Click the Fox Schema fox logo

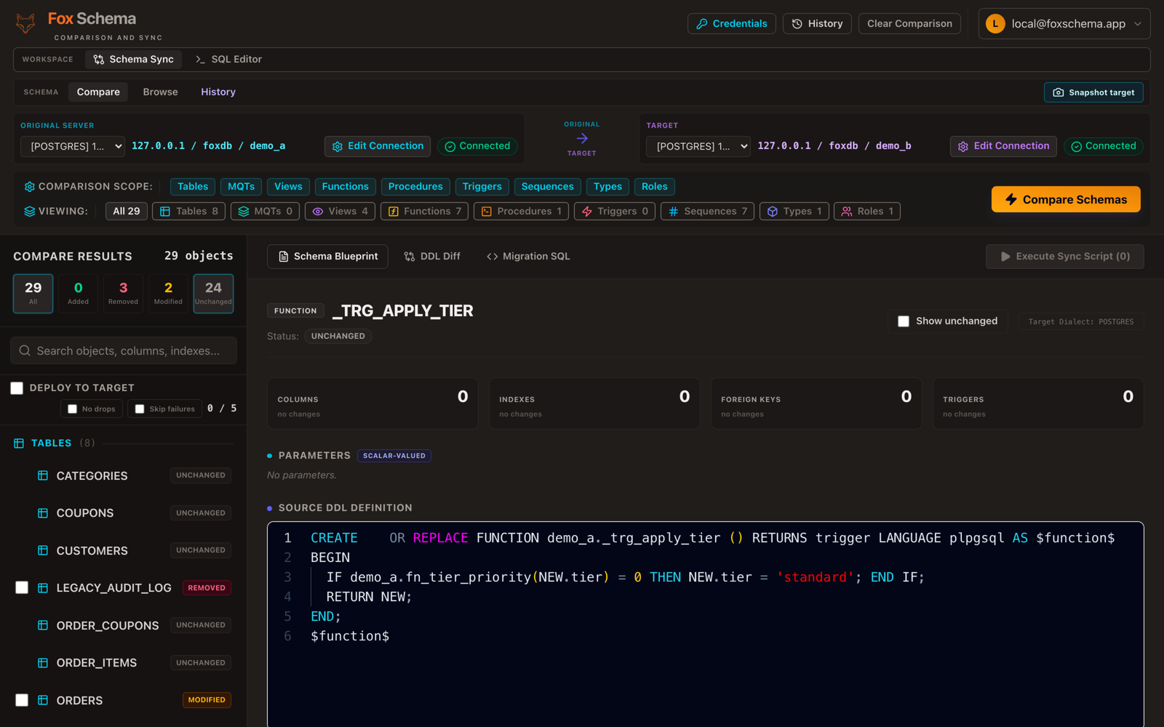pos(25,23)
